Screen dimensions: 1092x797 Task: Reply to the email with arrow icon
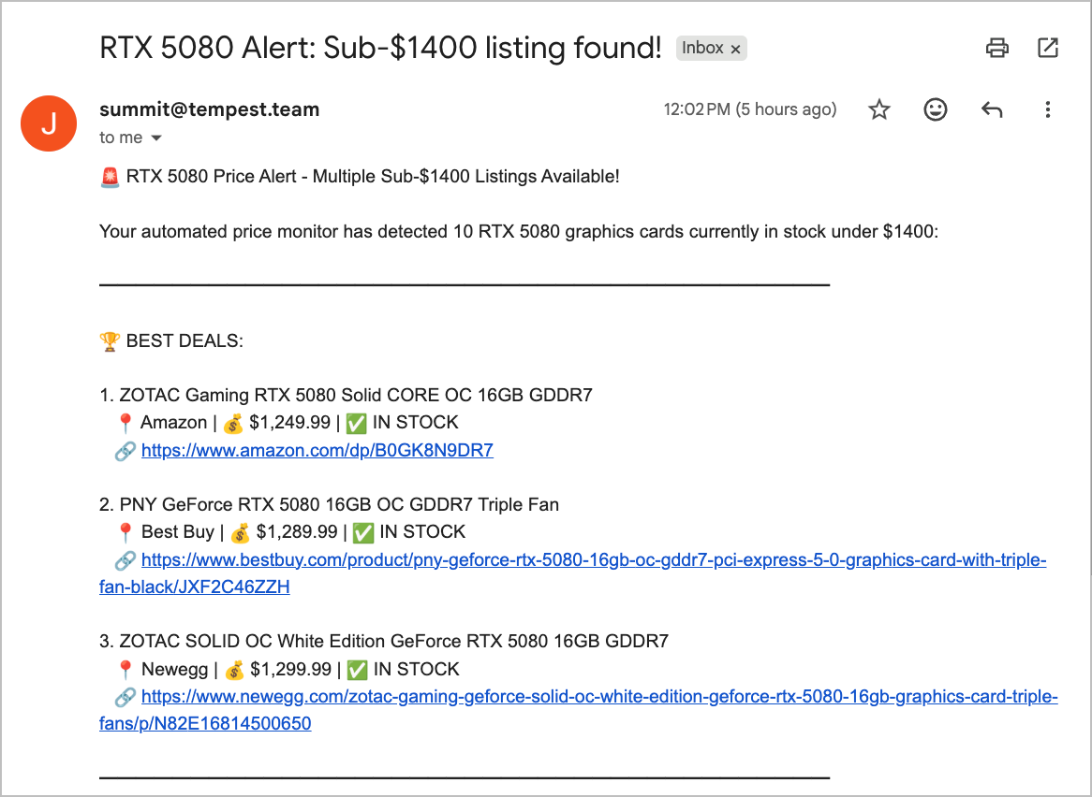click(992, 109)
